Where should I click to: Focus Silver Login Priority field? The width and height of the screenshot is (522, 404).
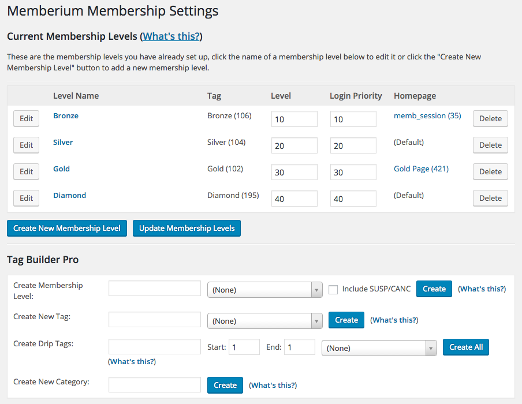click(x=353, y=145)
